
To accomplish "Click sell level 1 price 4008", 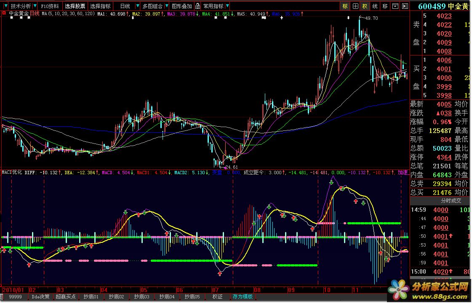I will pos(444,51).
